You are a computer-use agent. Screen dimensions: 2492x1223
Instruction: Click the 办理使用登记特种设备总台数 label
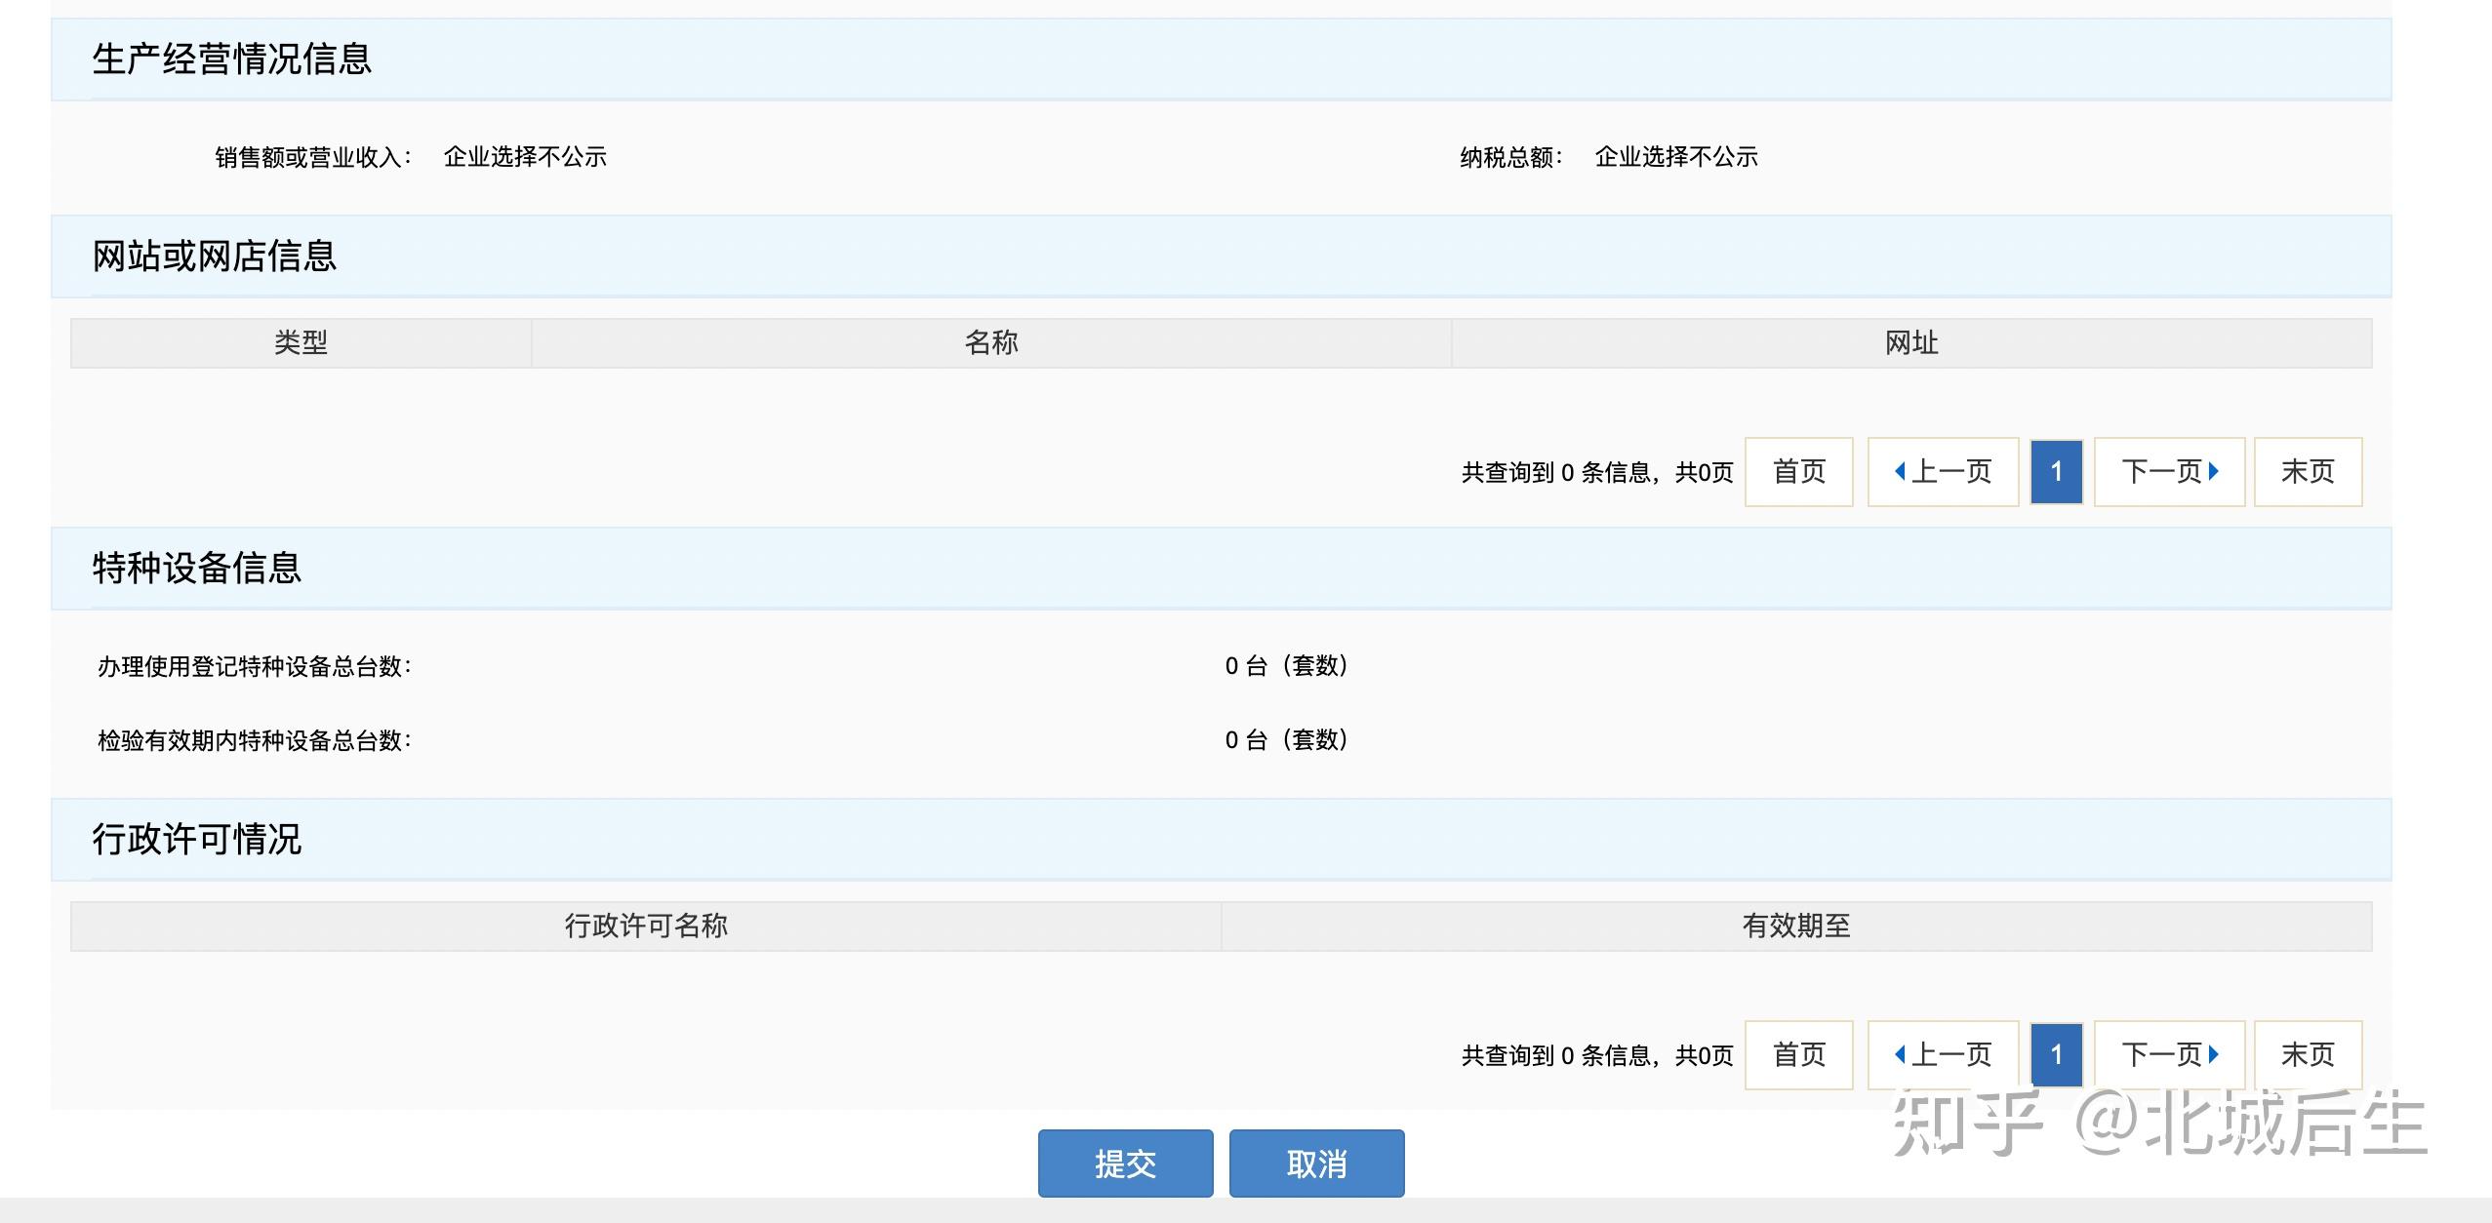tap(255, 666)
